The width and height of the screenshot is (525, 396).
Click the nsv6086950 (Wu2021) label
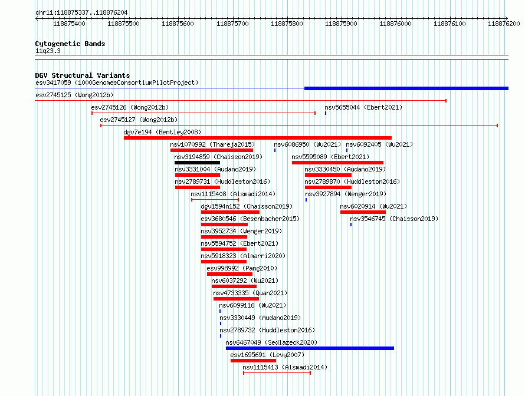(307, 144)
